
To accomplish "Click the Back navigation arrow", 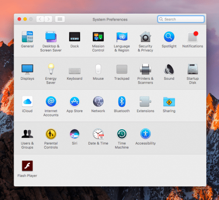I will coord(40,19).
